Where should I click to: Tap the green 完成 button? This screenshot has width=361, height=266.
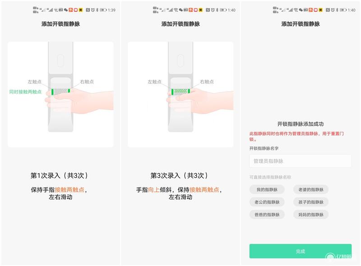click(x=300, y=251)
